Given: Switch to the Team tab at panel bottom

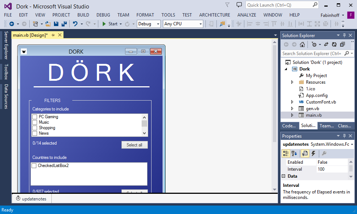Looking at the screenshot, I should [326, 126].
